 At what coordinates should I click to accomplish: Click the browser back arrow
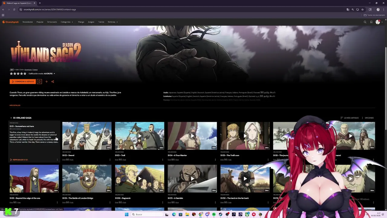pos(3,9)
